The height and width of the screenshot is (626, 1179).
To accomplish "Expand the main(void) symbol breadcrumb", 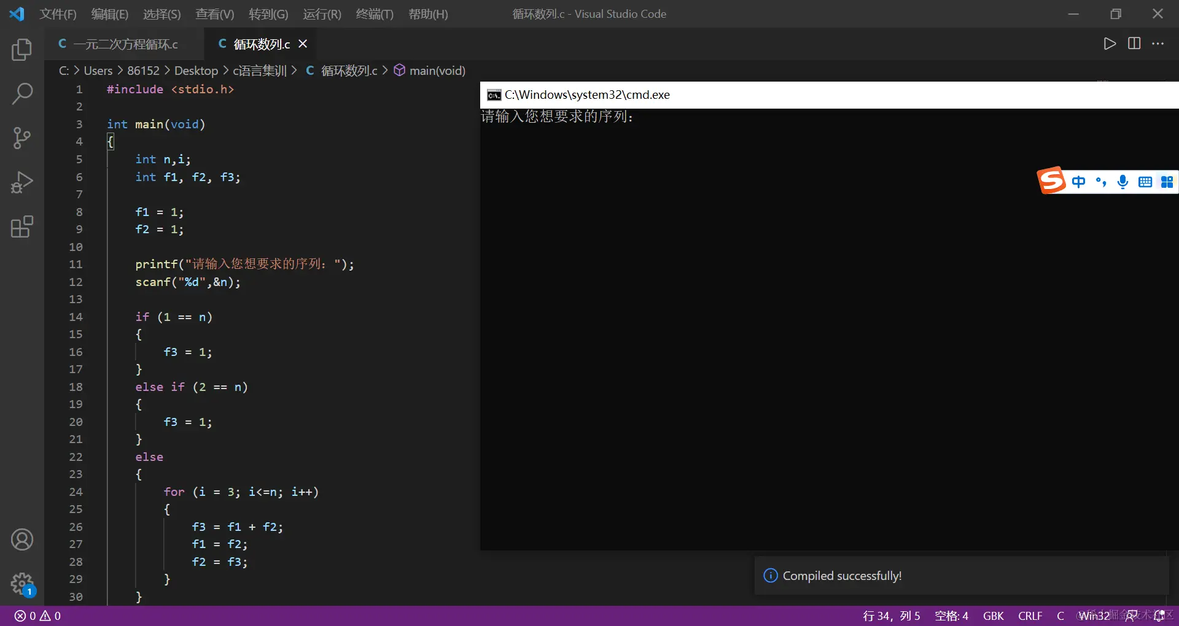I will pos(430,71).
